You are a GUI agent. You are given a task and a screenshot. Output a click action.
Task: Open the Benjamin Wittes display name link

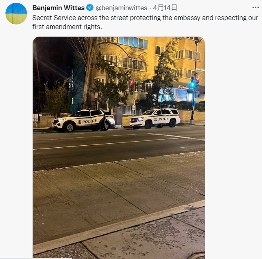pyautogui.click(x=58, y=8)
